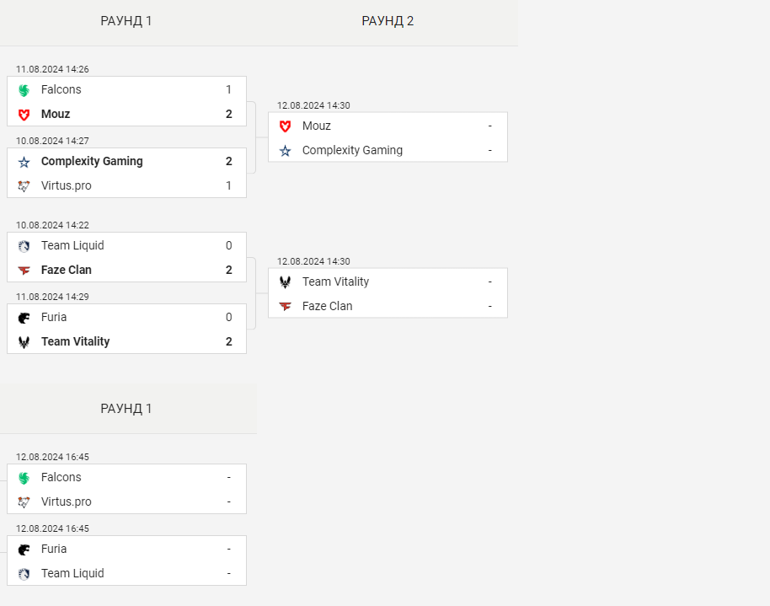Click Mouz logo in the Round 2 match
The image size is (770, 606).
(x=285, y=126)
